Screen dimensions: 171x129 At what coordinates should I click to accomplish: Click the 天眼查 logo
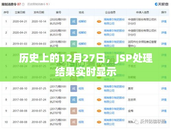click(162, 4)
